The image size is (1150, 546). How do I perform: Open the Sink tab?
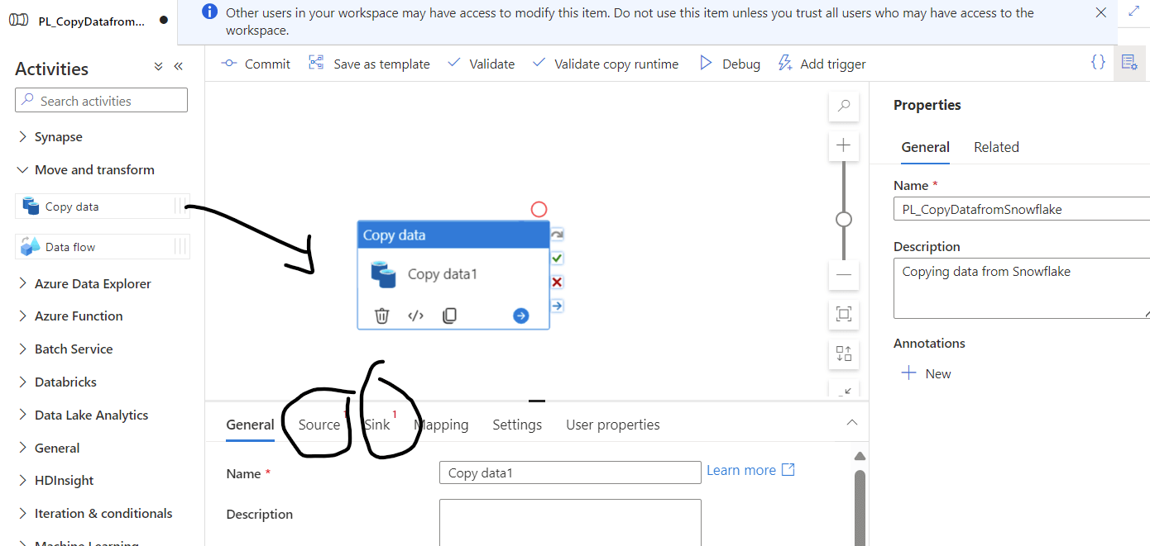[x=376, y=425]
